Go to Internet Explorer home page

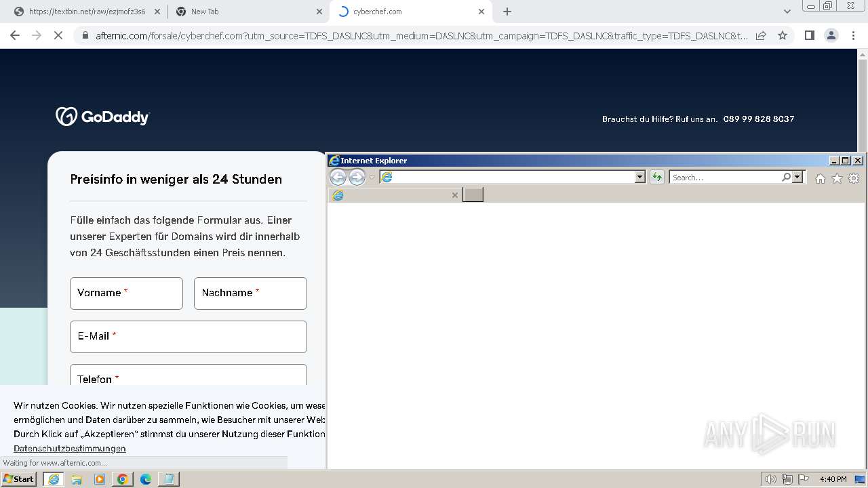(x=820, y=178)
